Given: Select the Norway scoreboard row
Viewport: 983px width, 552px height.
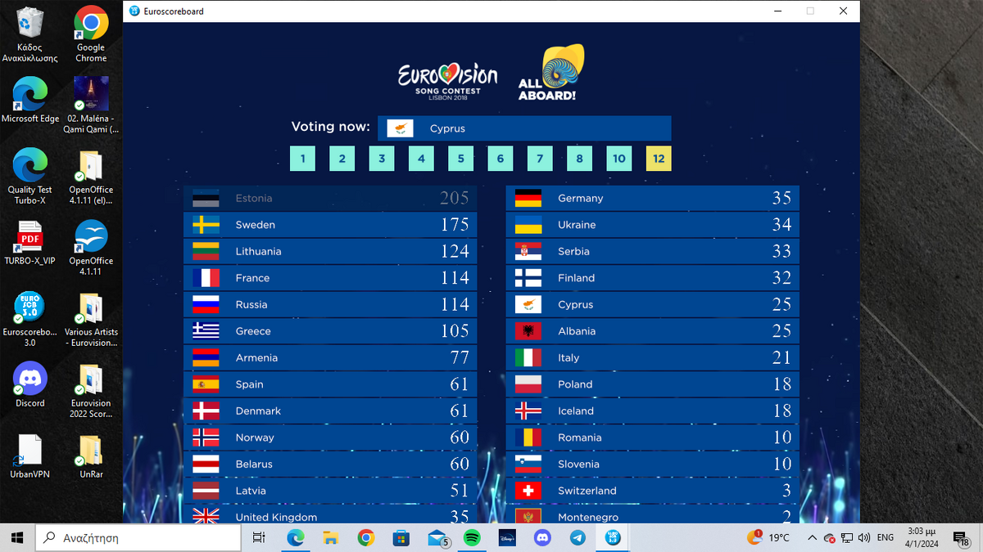Looking at the screenshot, I should click(330, 438).
